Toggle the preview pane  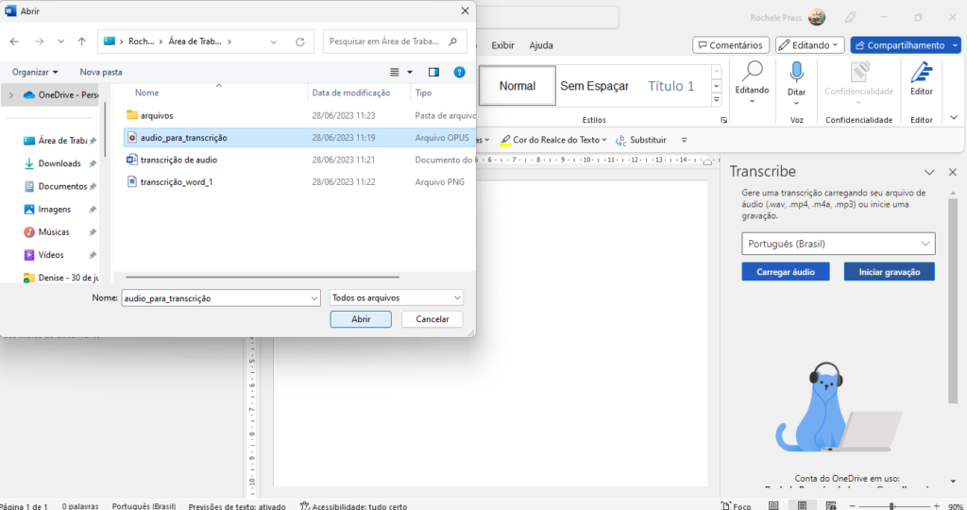[x=434, y=72]
